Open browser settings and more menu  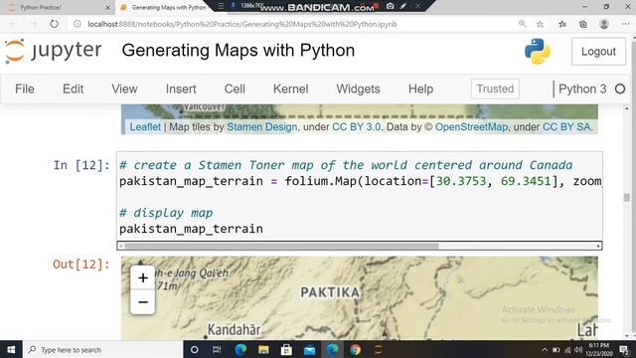[625, 24]
